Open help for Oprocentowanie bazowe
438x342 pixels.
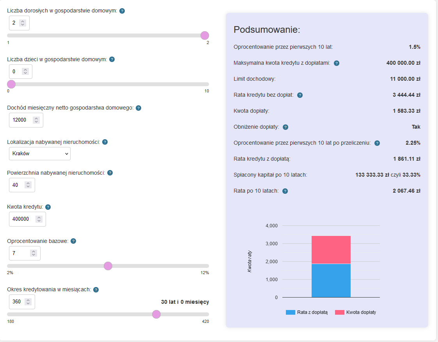[73, 241]
